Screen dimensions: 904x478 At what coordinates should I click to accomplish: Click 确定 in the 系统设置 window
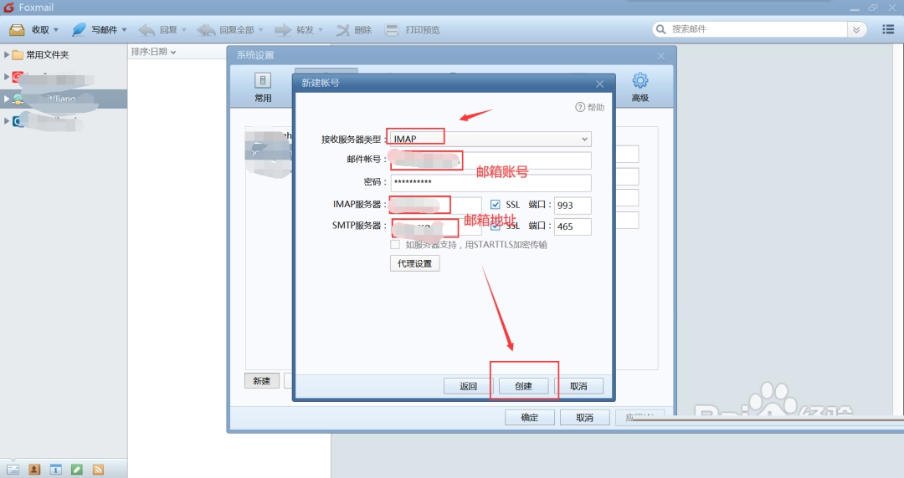(x=530, y=418)
